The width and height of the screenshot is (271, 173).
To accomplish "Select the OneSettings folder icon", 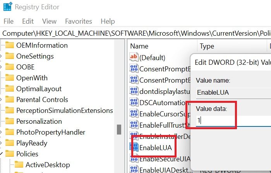I will pos(10,56).
